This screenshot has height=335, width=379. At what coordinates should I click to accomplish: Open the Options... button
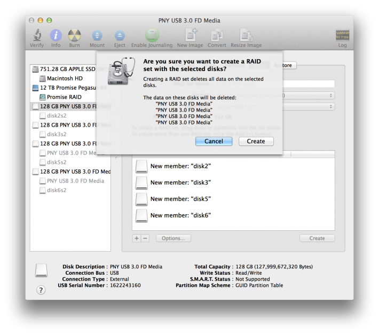[x=173, y=238]
